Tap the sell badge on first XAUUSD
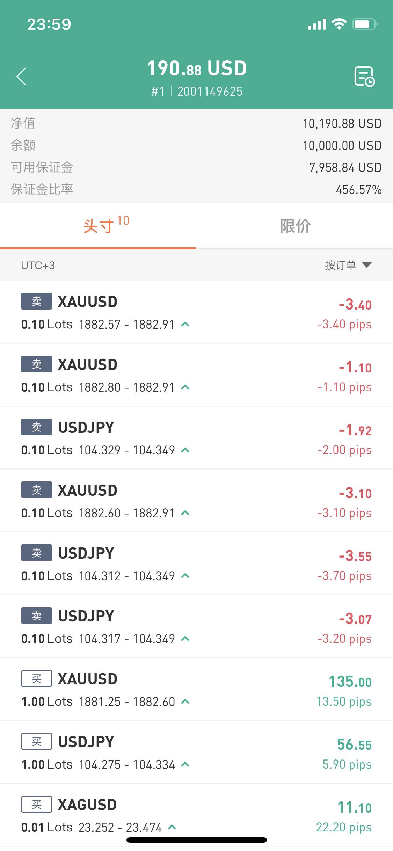Viewport: 393px width, 851px height. coord(37,301)
